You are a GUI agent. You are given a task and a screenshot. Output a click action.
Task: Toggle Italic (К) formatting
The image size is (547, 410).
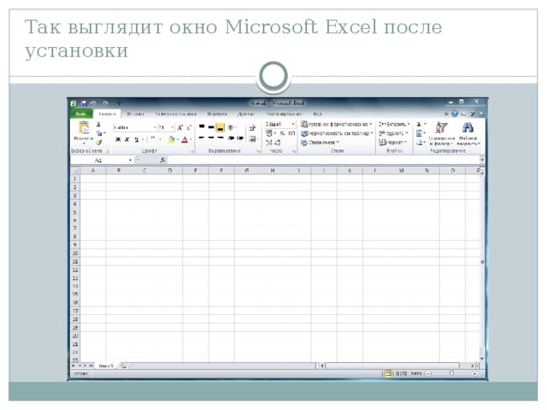127,139
